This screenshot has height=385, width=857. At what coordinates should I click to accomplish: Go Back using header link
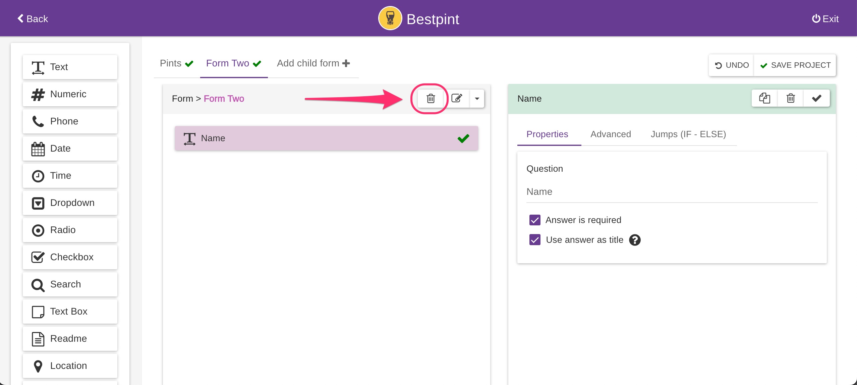(33, 19)
